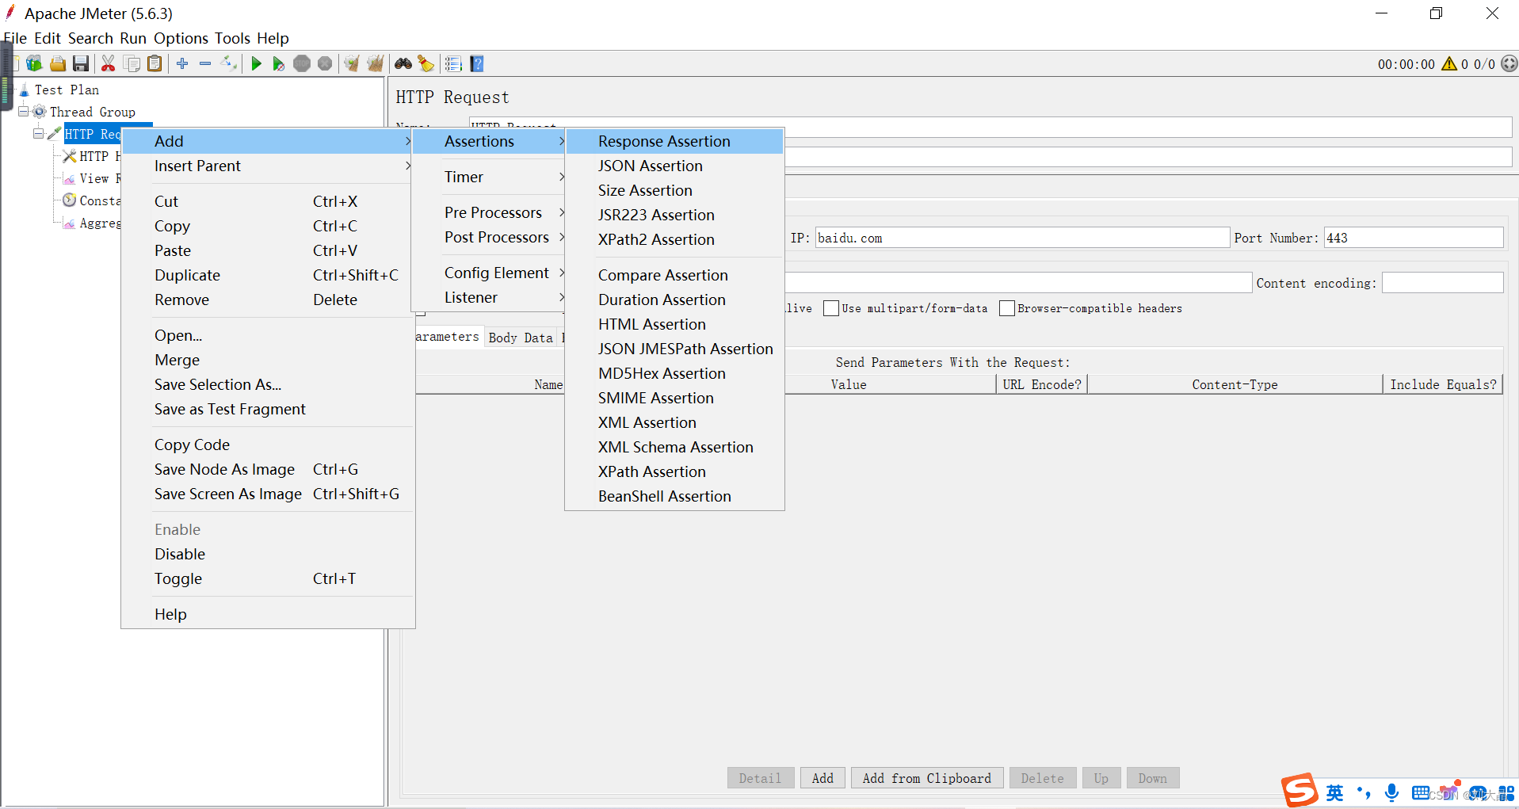1519x809 pixels.
Task: Click the IP field containing baidu.com
Action: pyautogui.click(x=1022, y=238)
